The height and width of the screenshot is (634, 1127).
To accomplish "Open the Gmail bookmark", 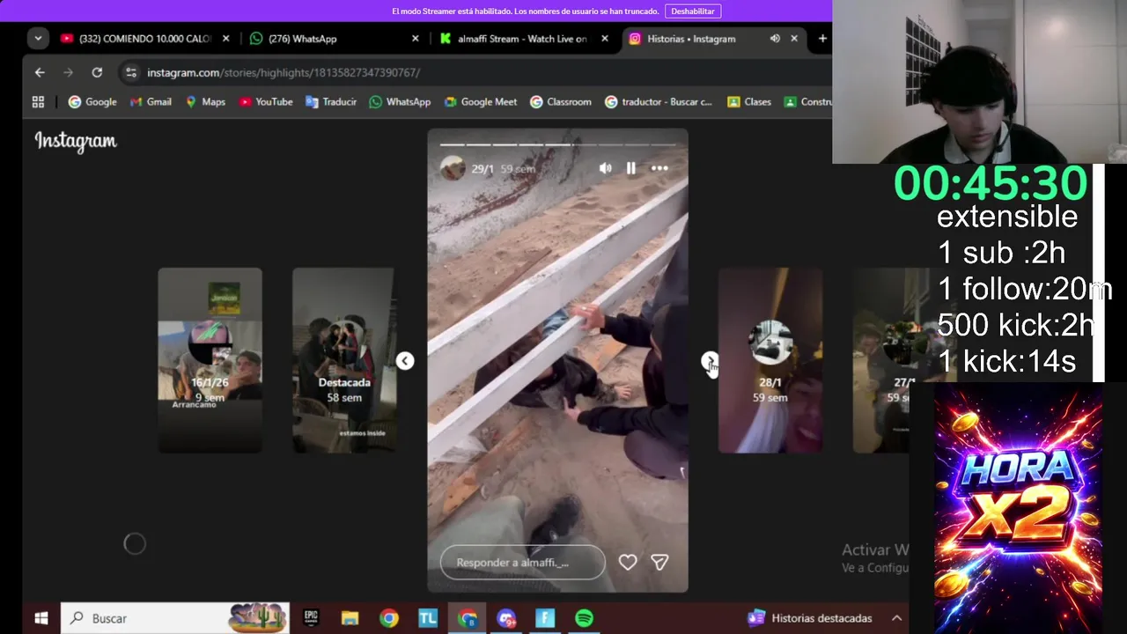I will (151, 102).
